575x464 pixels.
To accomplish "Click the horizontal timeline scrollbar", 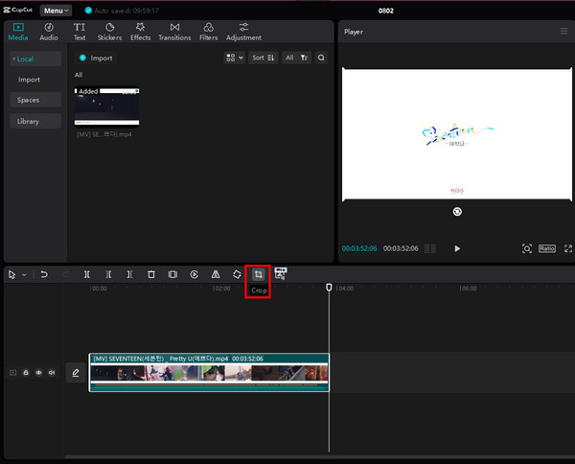I will point(320,457).
